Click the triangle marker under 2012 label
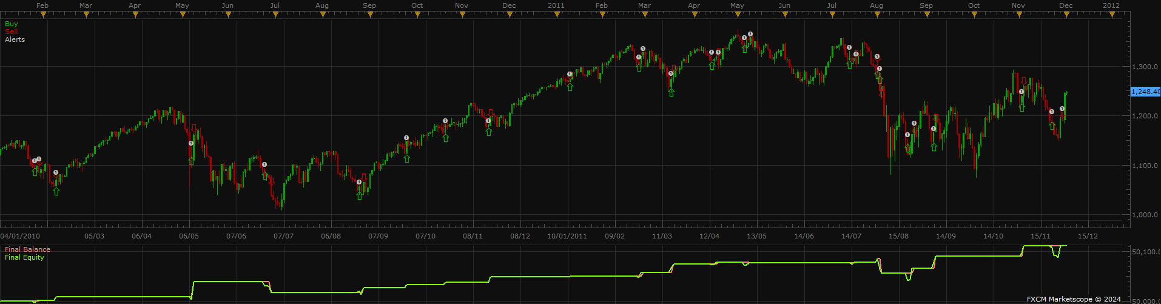 (1111, 15)
